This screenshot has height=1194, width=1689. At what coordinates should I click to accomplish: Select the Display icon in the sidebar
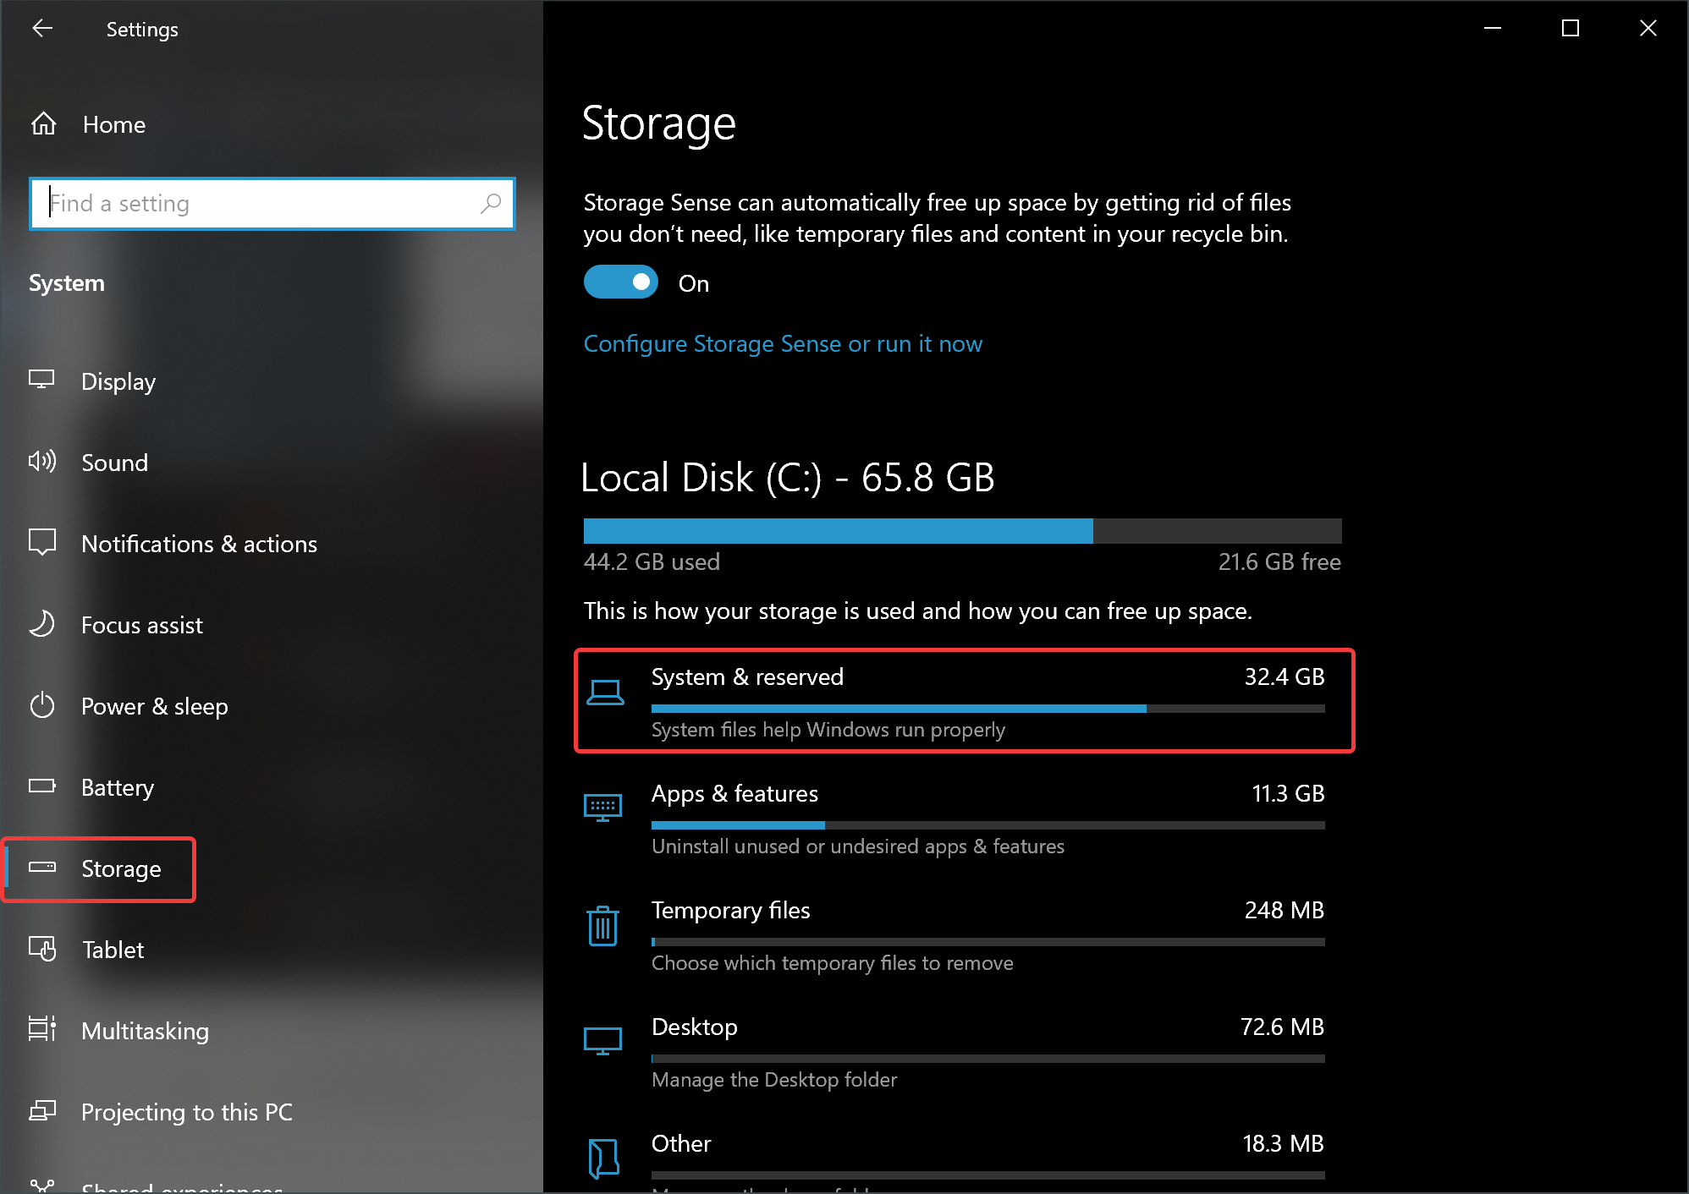(42, 381)
